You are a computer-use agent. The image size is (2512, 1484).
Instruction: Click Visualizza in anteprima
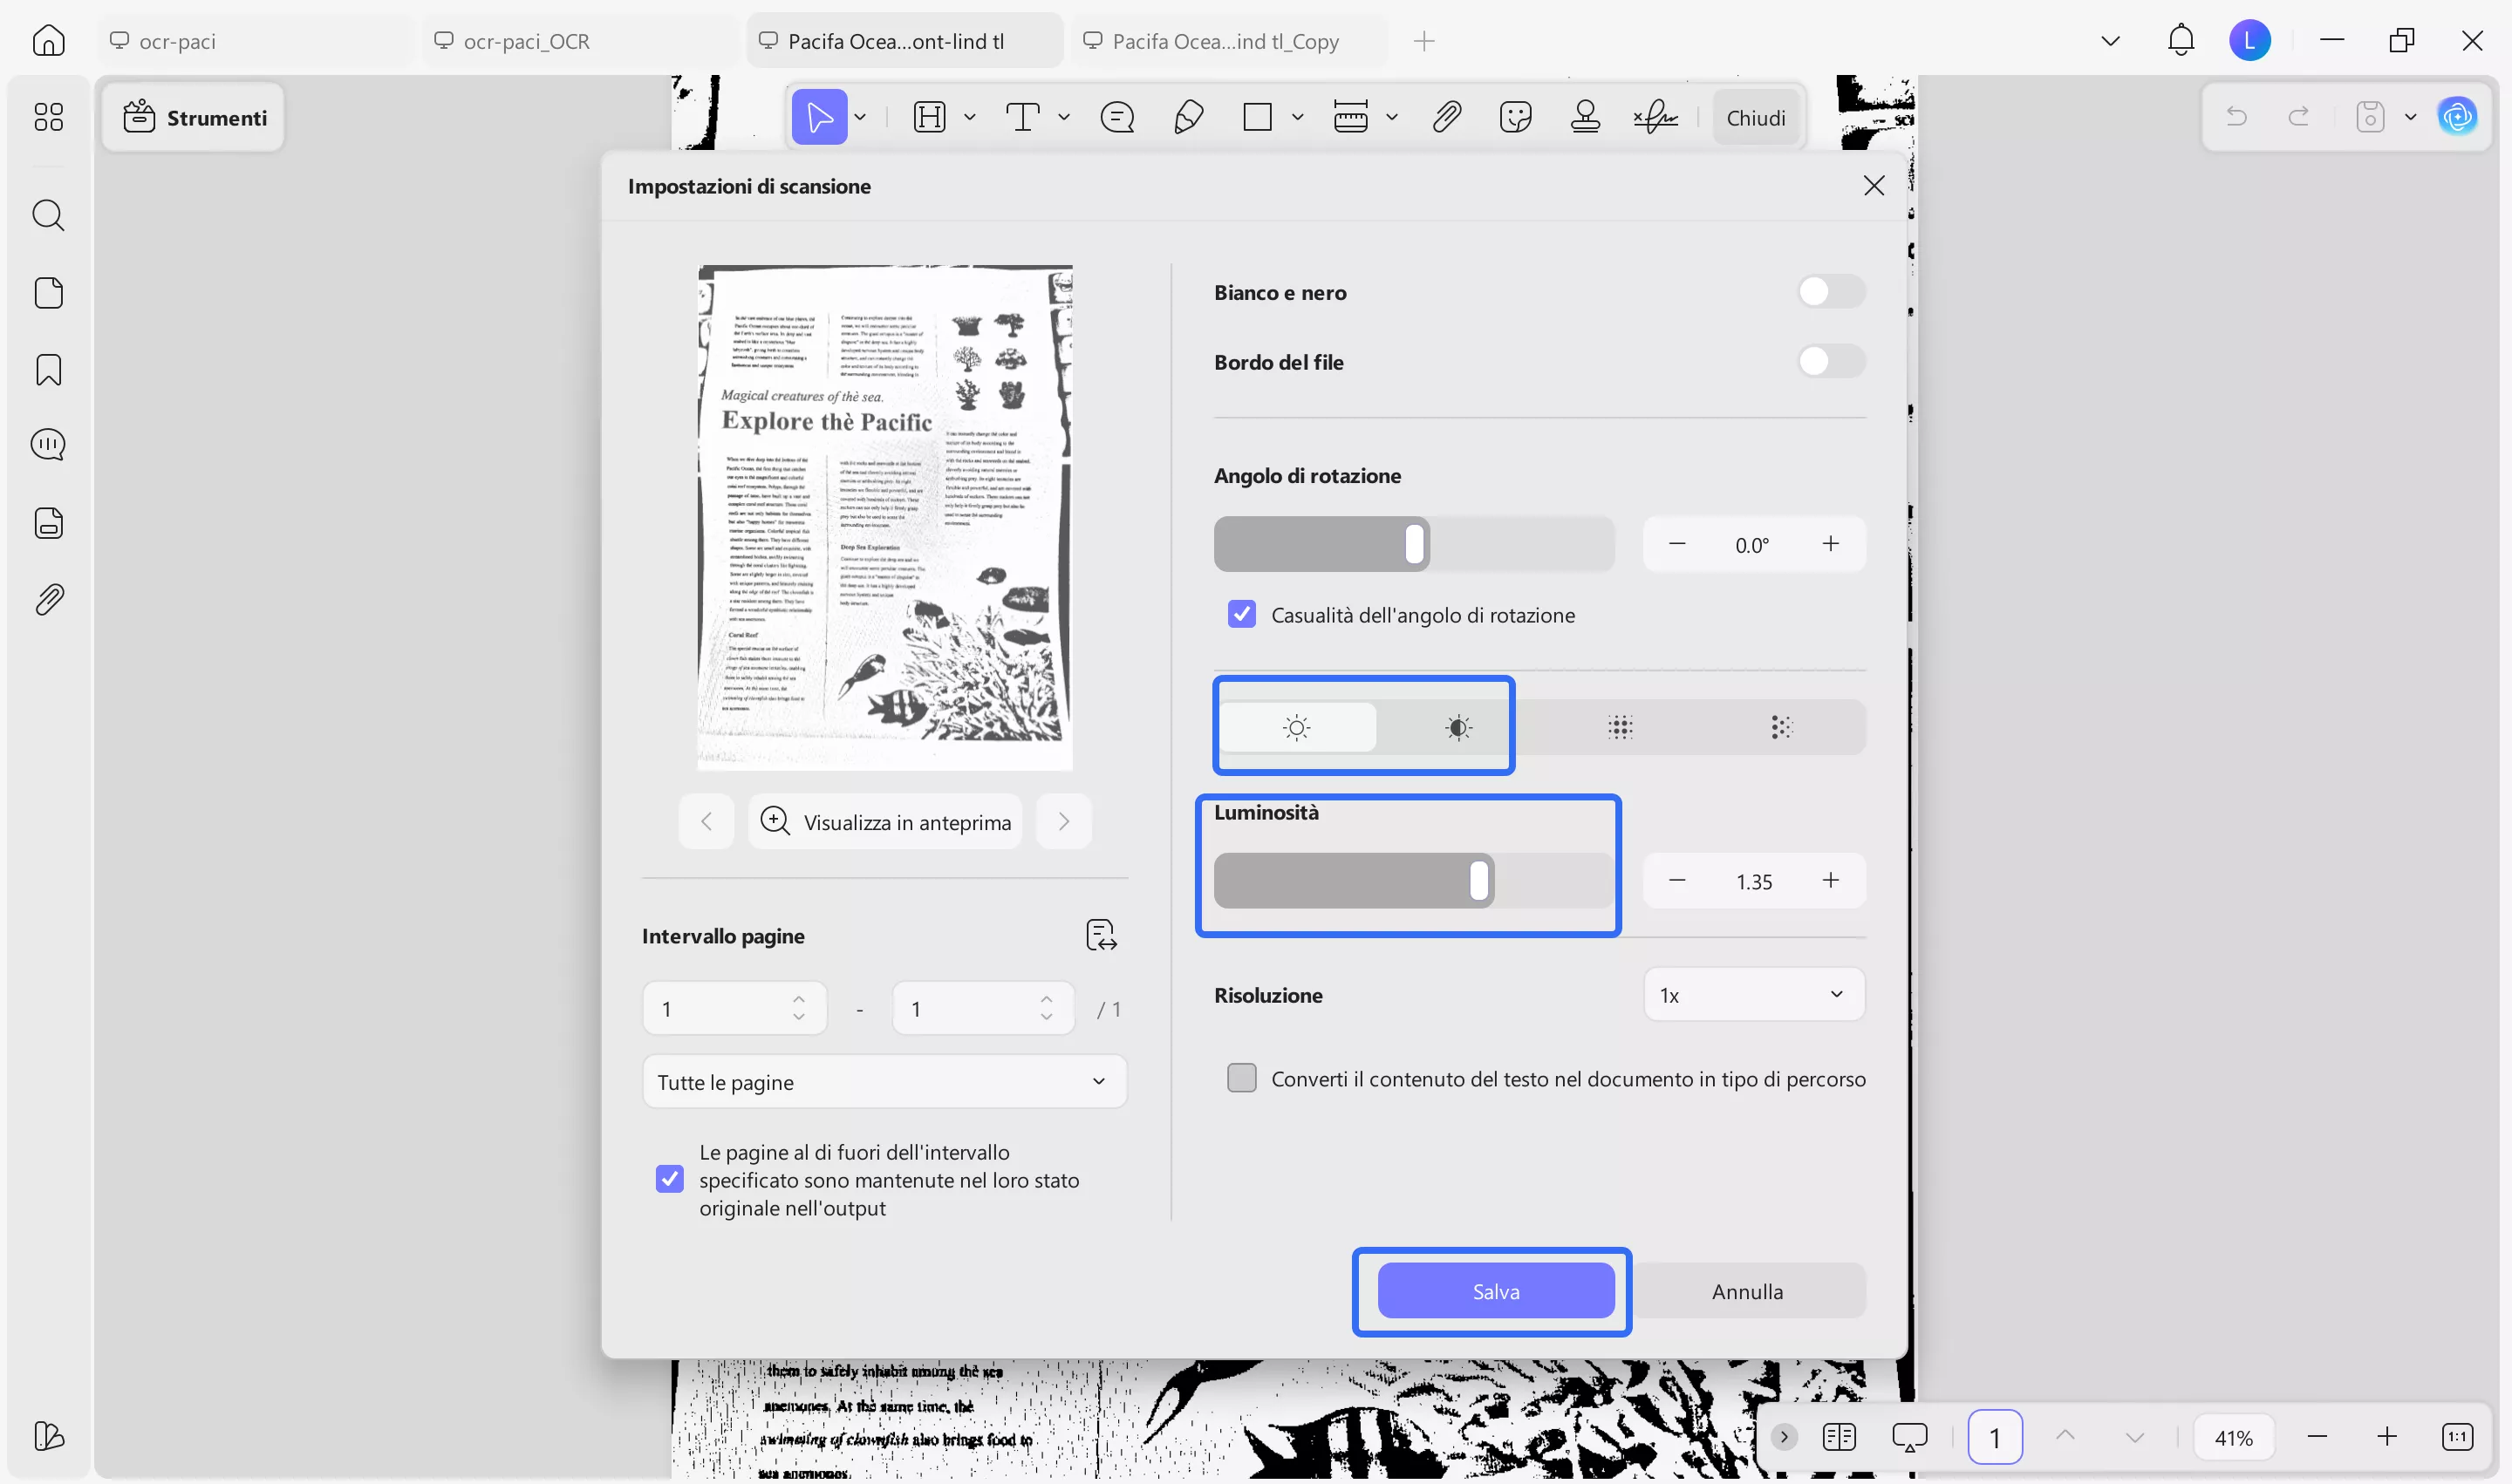(884, 821)
